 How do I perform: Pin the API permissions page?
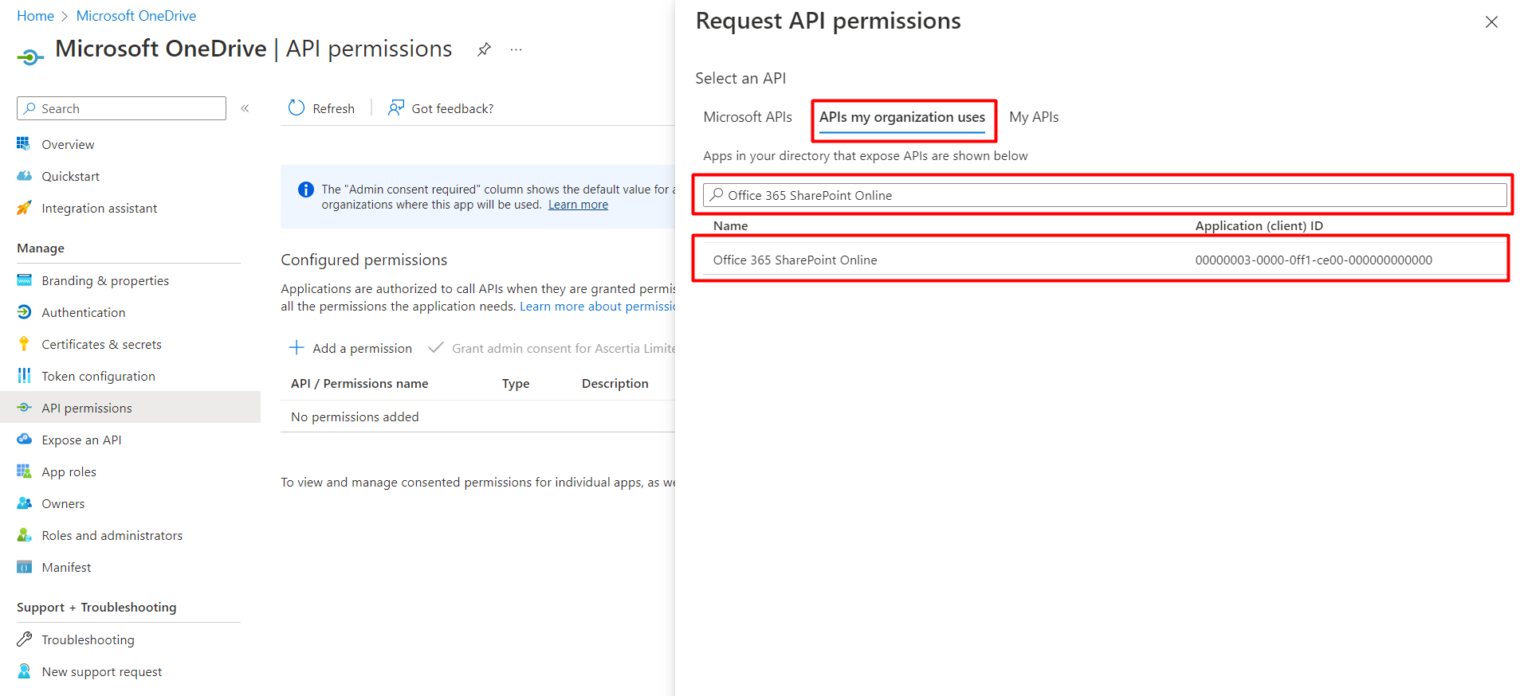(x=484, y=49)
